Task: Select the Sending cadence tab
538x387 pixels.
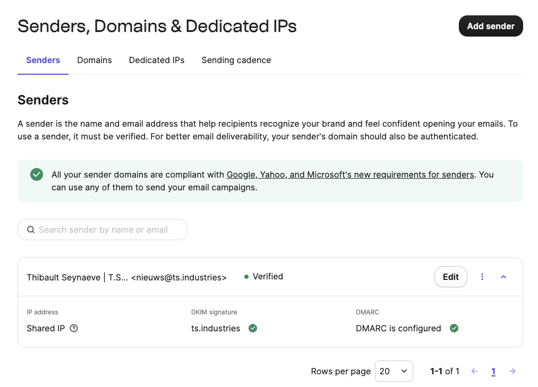Action: (236, 60)
